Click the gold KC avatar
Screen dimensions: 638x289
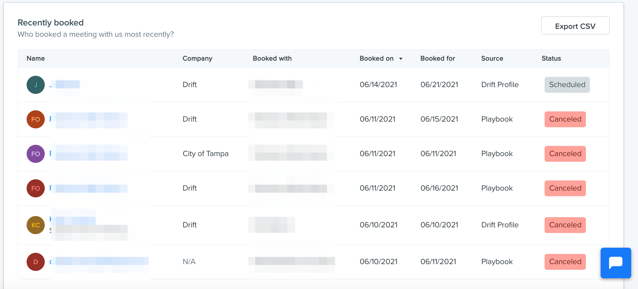[36, 225]
